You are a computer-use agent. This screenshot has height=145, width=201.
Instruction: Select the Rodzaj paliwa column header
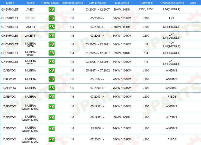tap(50, 3)
